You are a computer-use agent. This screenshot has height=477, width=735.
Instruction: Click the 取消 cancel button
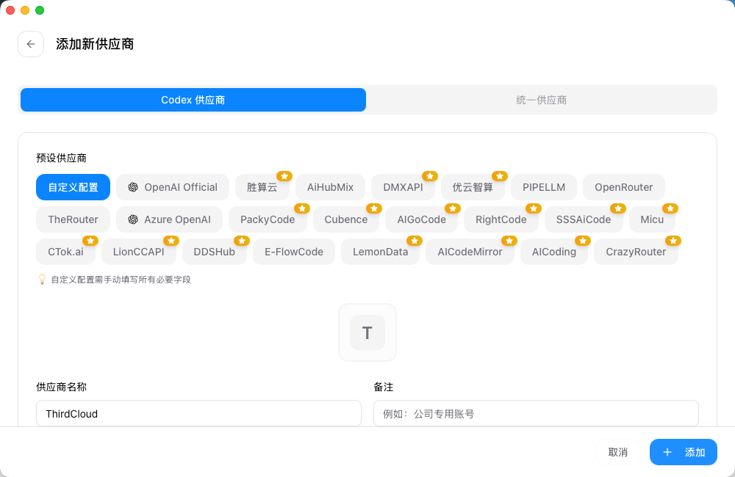coord(618,452)
